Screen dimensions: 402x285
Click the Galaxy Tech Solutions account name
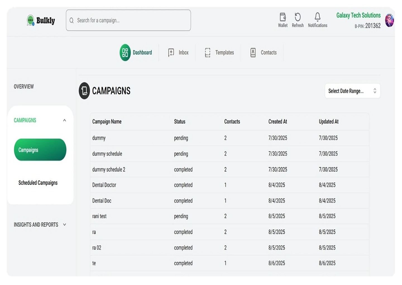coord(358,15)
